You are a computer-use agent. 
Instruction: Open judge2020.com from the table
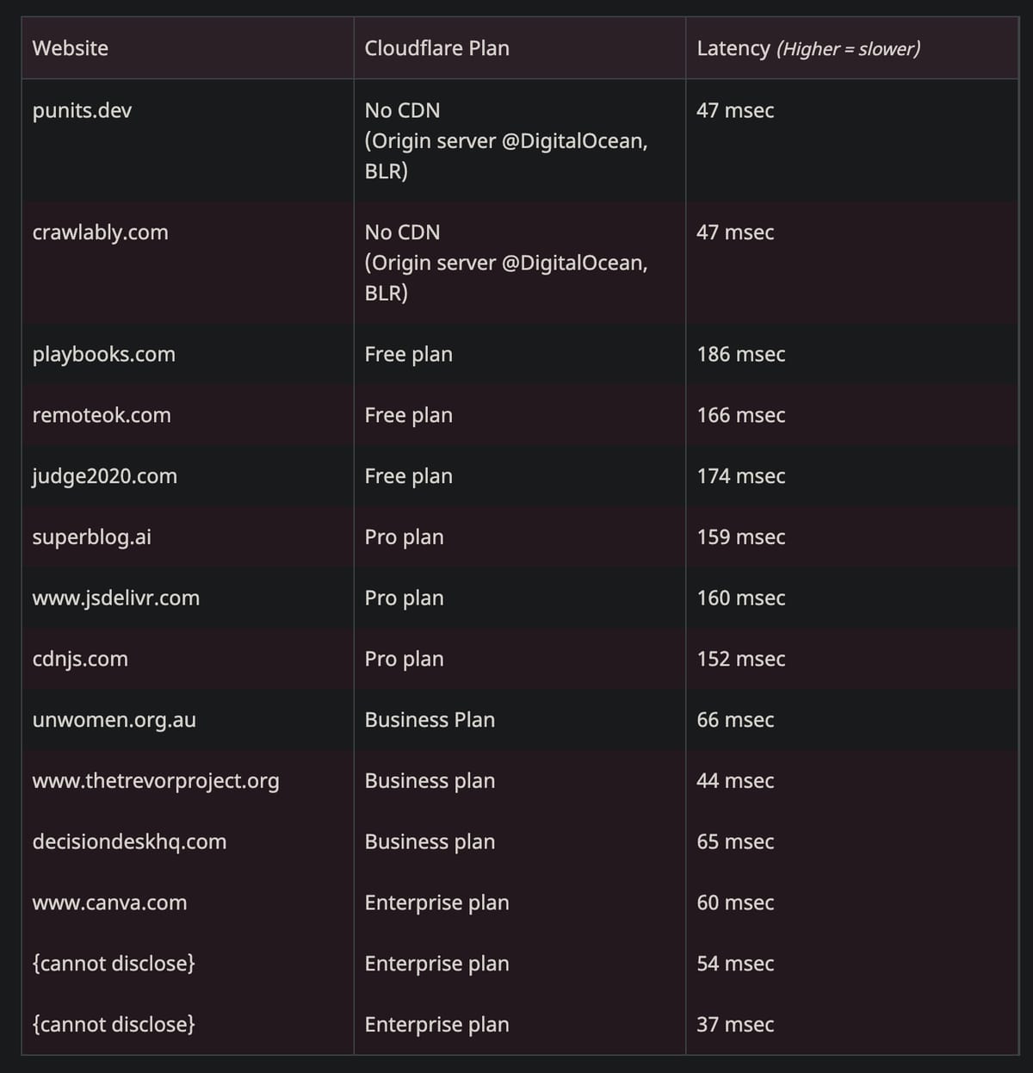104,476
